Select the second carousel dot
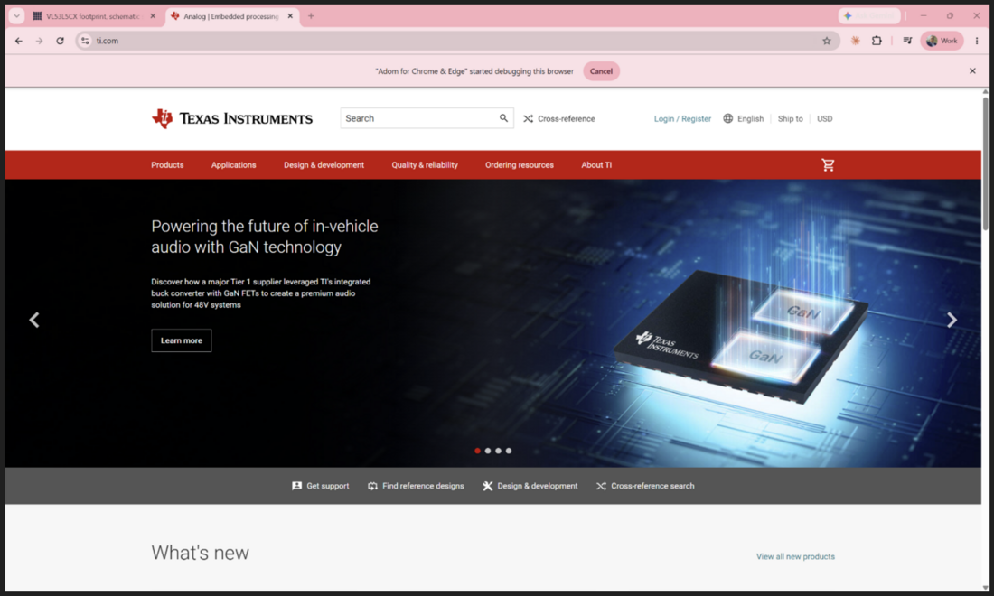994x596 pixels. 487,451
